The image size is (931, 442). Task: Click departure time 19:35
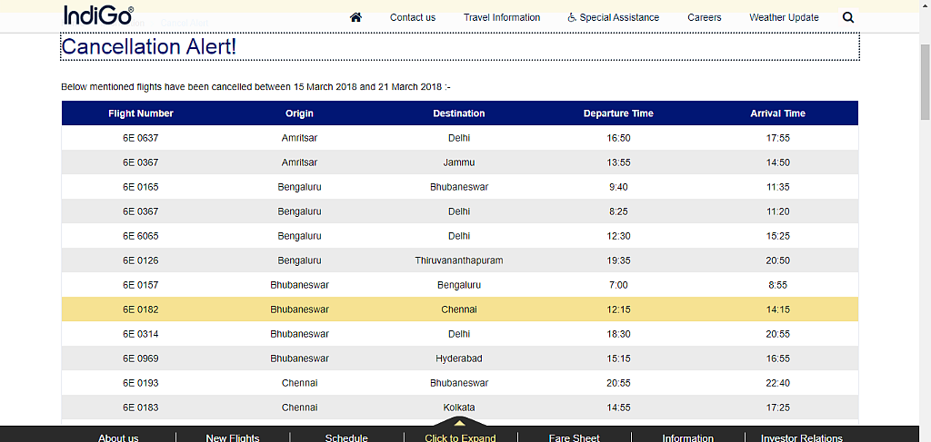coord(618,260)
